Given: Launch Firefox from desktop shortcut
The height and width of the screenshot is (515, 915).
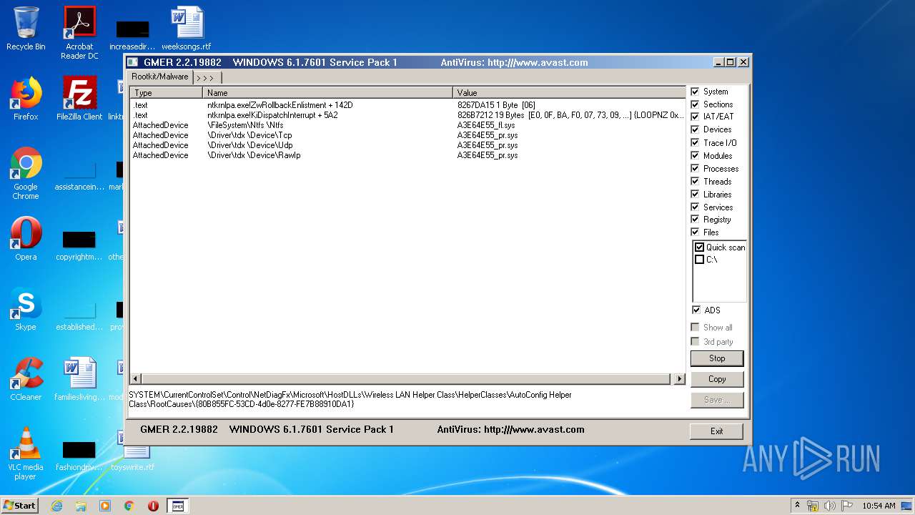Looking at the screenshot, I should [26, 99].
